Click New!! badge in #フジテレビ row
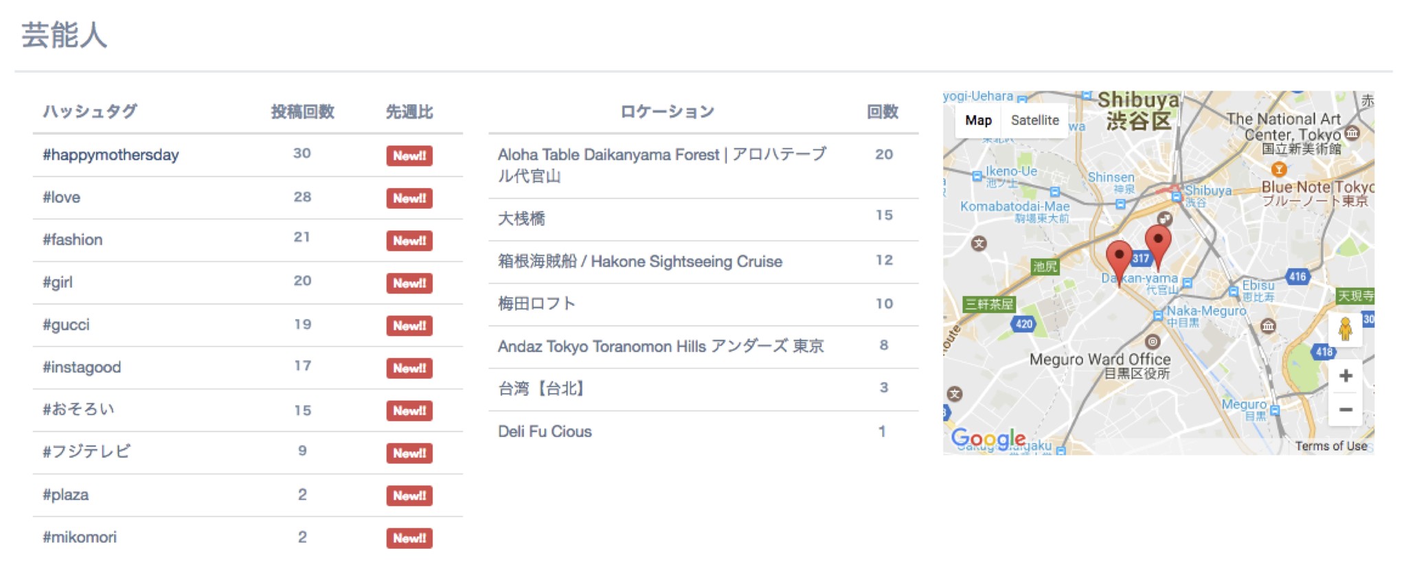1406x579 pixels. [409, 453]
